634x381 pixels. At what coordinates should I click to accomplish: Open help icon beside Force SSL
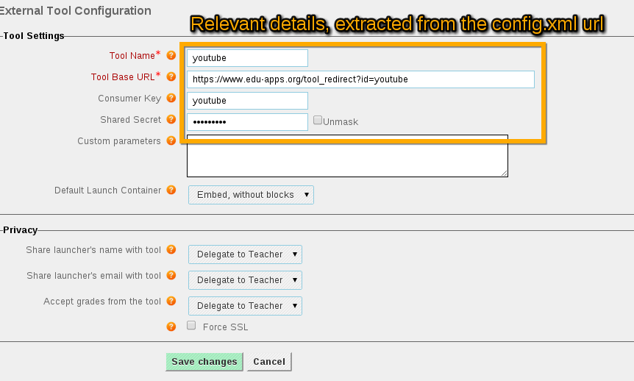(171, 327)
